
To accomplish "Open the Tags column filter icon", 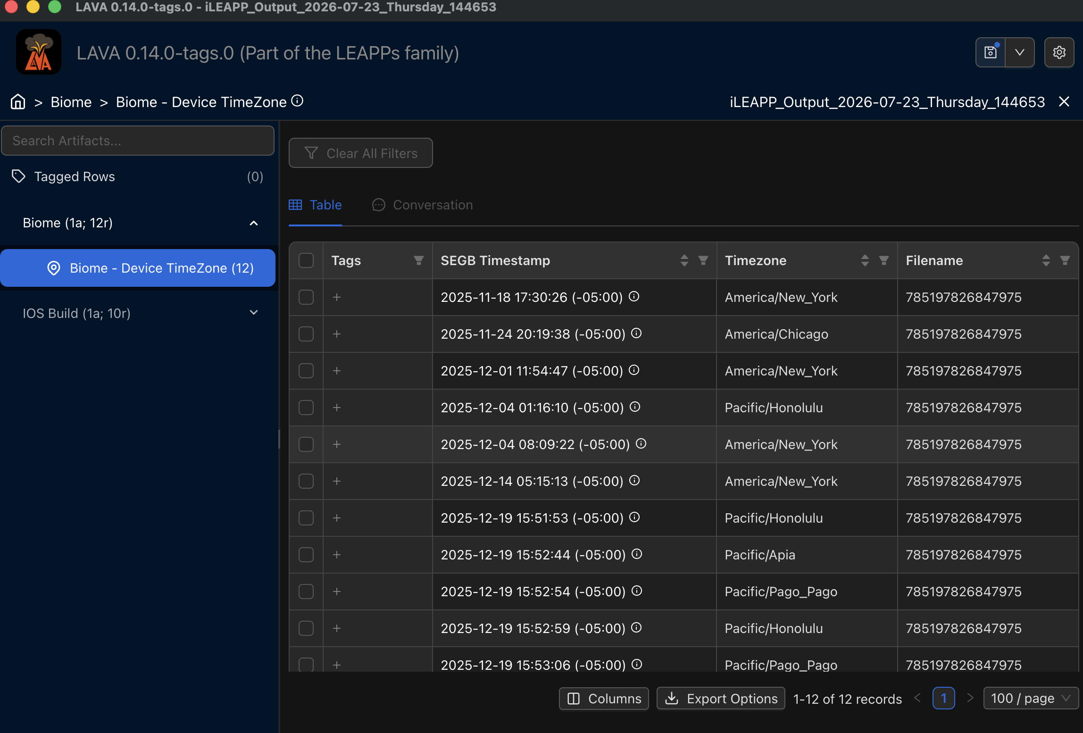I will click(418, 260).
